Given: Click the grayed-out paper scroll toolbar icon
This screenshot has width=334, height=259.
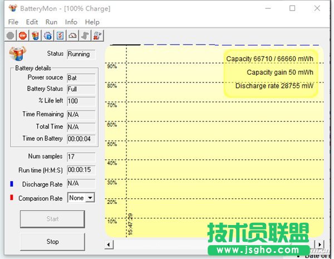Looking at the screenshot, I should point(85,36).
